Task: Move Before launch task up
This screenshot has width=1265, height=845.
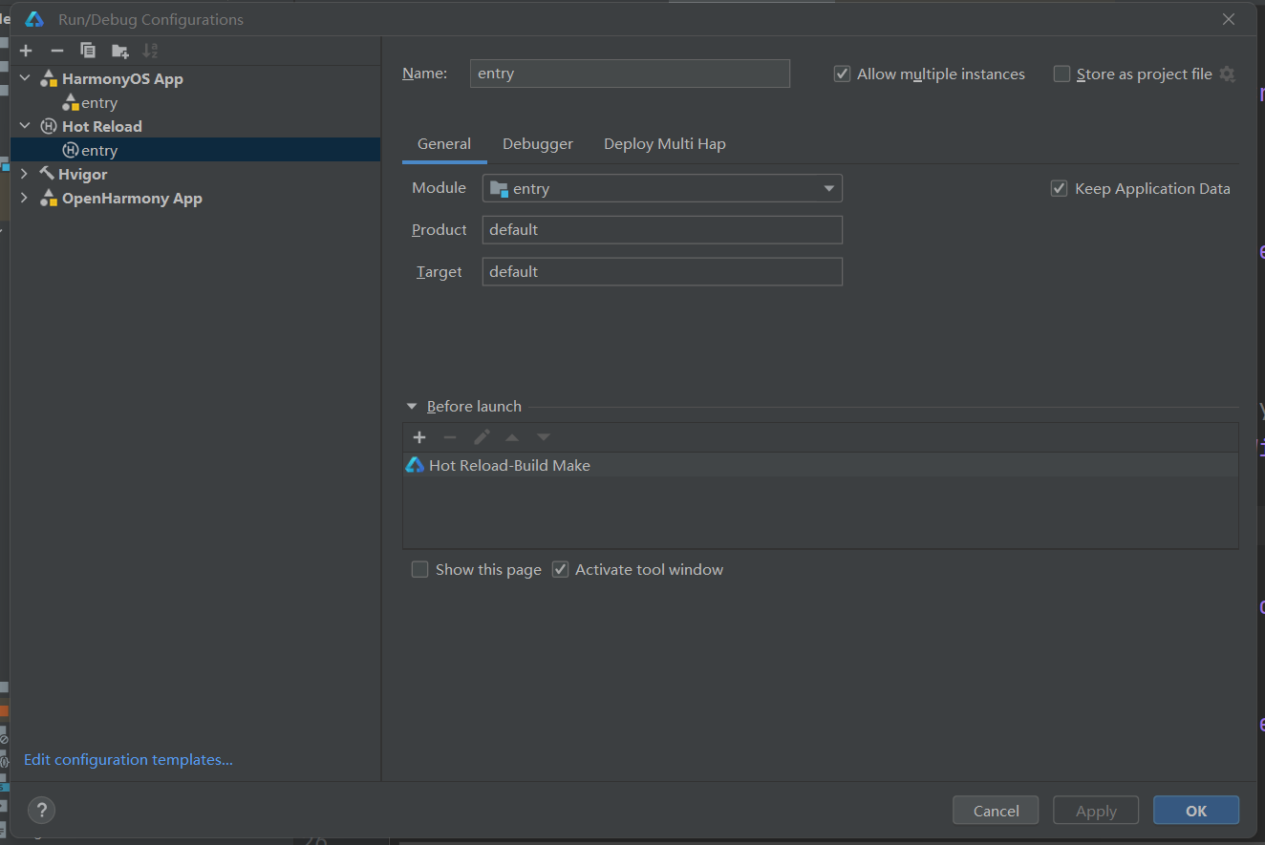Action: [x=512, y=437]
